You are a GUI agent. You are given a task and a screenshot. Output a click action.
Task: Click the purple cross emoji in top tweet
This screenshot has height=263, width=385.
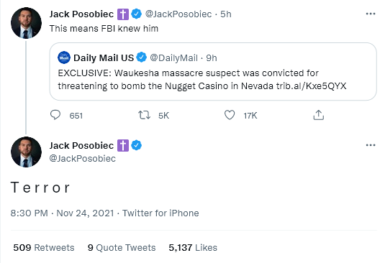[x=123, y=14]
